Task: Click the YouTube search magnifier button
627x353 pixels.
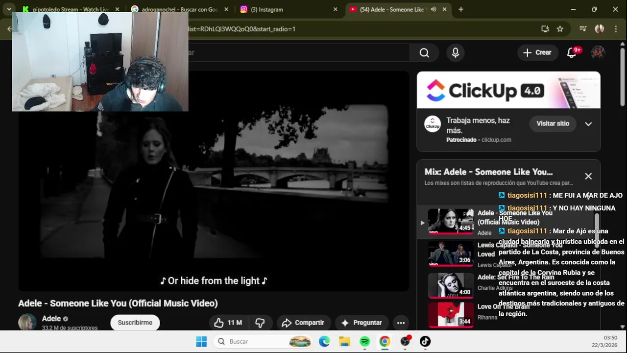Action: [424, 53]
